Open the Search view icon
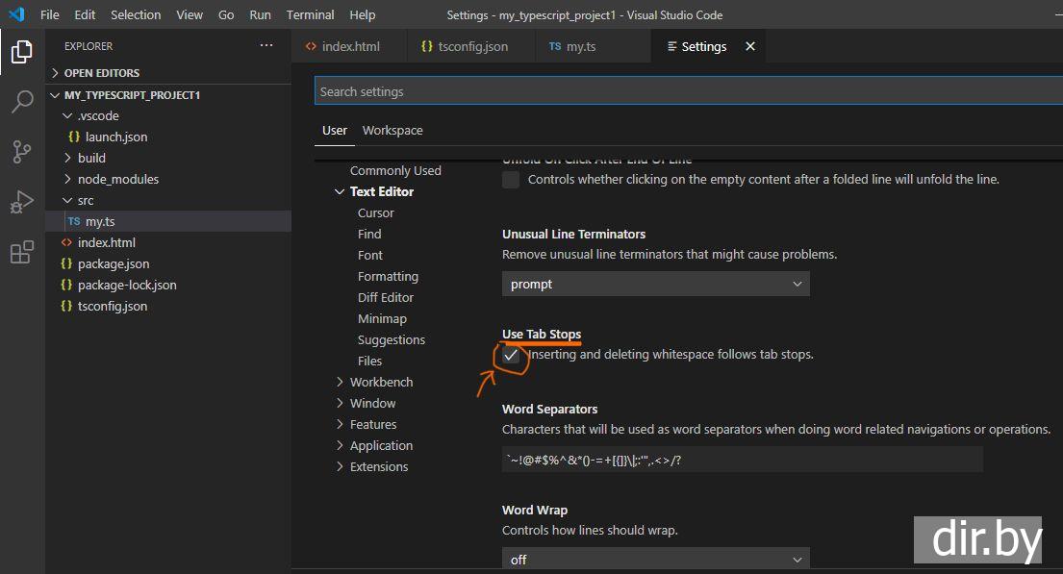The image size is (1063, 574). coord(21,102)
